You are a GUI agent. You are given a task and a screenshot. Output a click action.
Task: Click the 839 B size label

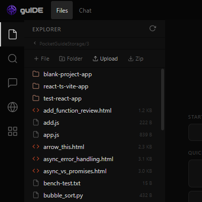click(x=146, y=135)
